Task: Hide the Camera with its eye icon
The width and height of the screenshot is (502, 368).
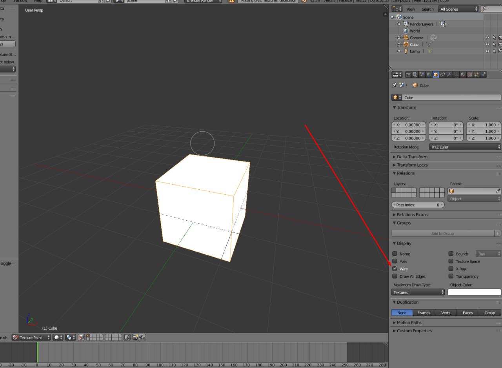Action: (487, 38)
